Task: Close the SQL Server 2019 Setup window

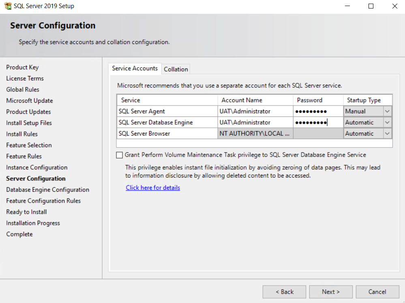Action: pyautogui.click(x=395, y=6)
